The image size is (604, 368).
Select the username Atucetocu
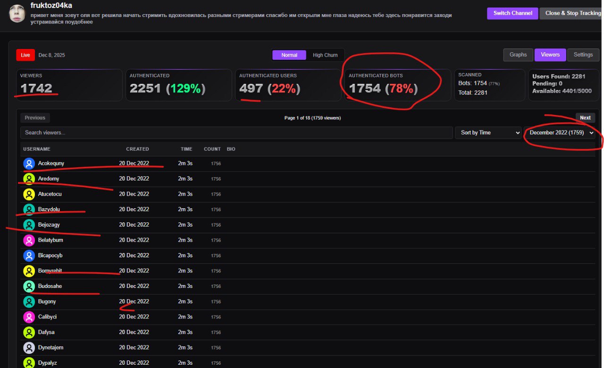(50, 194)
